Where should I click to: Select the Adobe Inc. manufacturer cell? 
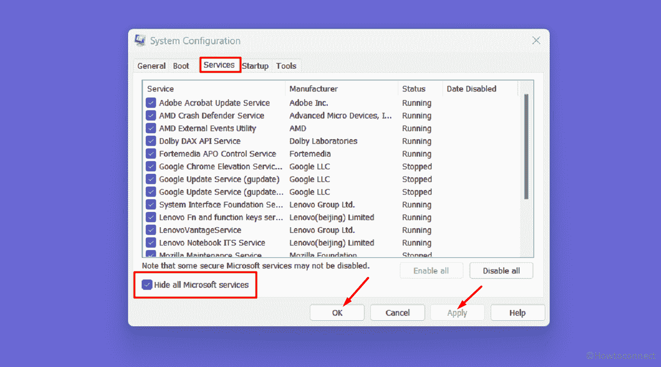click(308, 103)
